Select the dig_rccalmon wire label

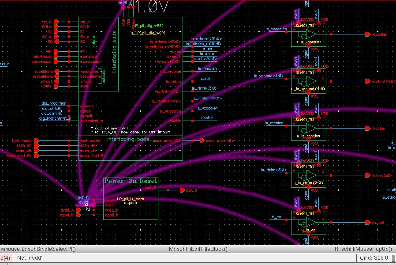tap(54, 103)
